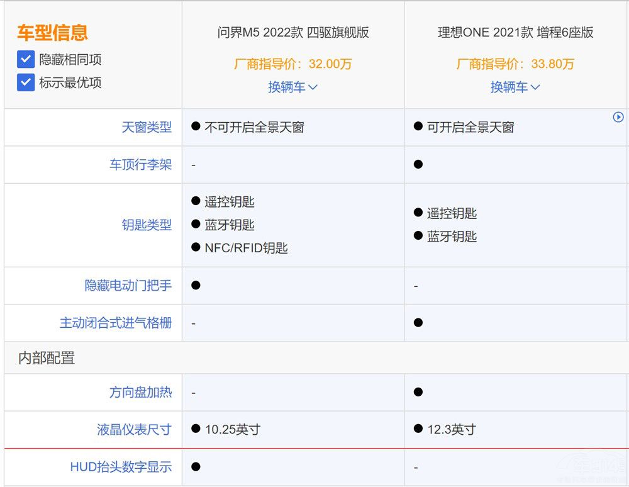This screenshot has height=487, width=629.
Task: Click the 内部配置 section header
Action: (47, 358)
